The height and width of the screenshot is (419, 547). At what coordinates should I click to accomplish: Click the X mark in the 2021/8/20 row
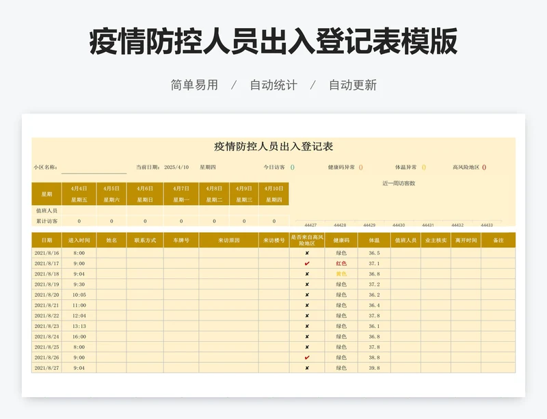click(x=307, y=295)
